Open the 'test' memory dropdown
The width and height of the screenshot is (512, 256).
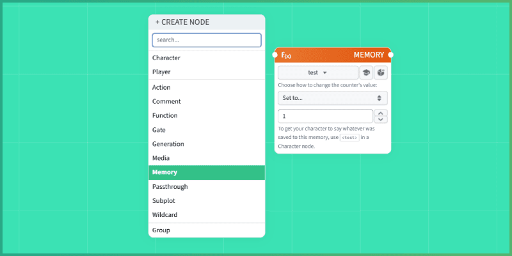coord(317,73)
